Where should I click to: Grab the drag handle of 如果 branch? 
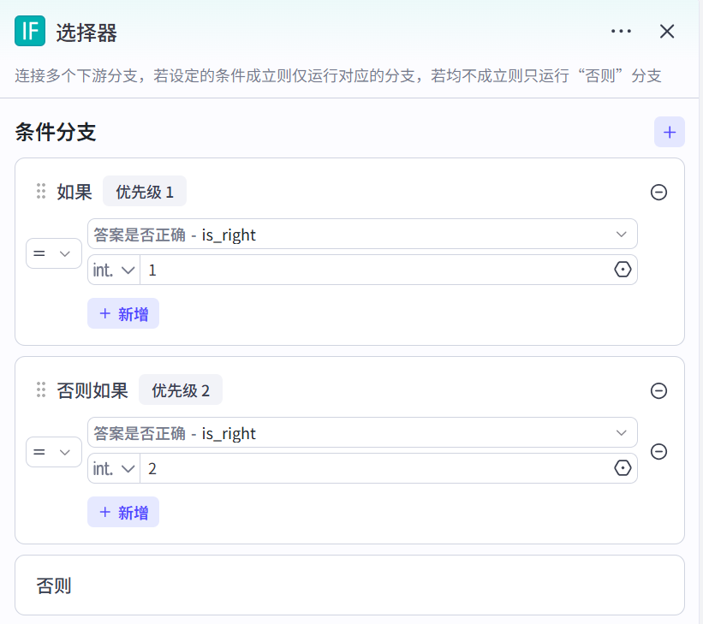click(40, 192)
